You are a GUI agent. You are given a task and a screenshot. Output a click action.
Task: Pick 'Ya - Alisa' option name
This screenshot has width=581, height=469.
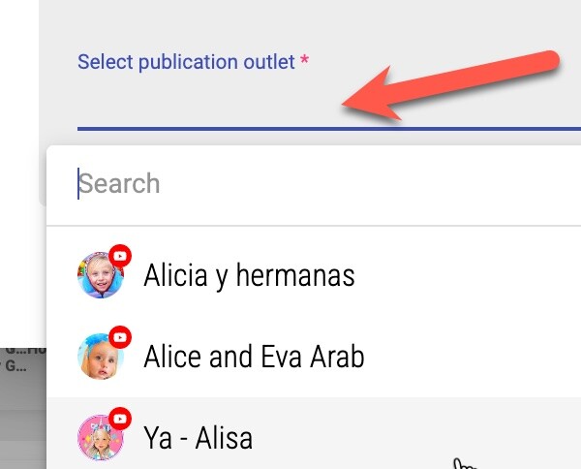pos(198,438)
